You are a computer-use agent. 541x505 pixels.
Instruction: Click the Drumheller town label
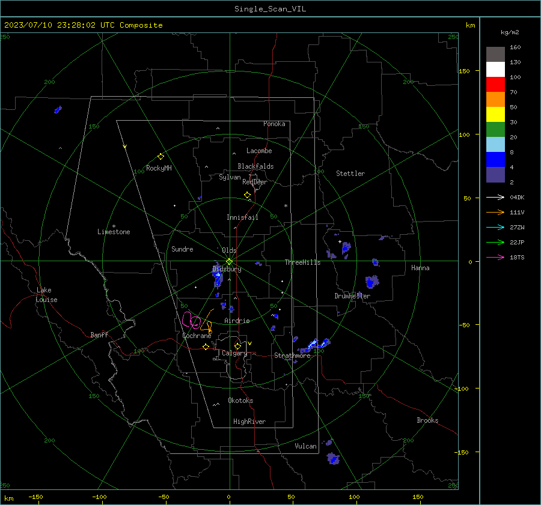point(352,296)
